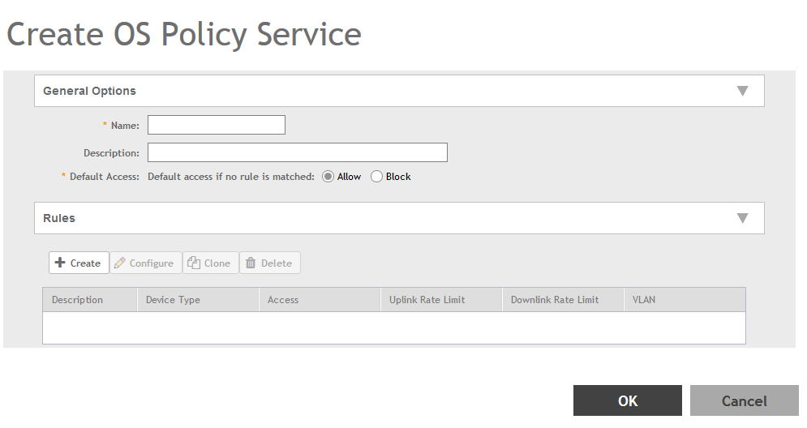Image resolution: width=807 pixels, height=428 pixels.
Task: Collapse the Rules section arrow
Action: pos(742,218)
